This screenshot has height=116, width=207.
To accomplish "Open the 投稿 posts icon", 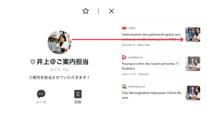I will click(x=78, y=94).
